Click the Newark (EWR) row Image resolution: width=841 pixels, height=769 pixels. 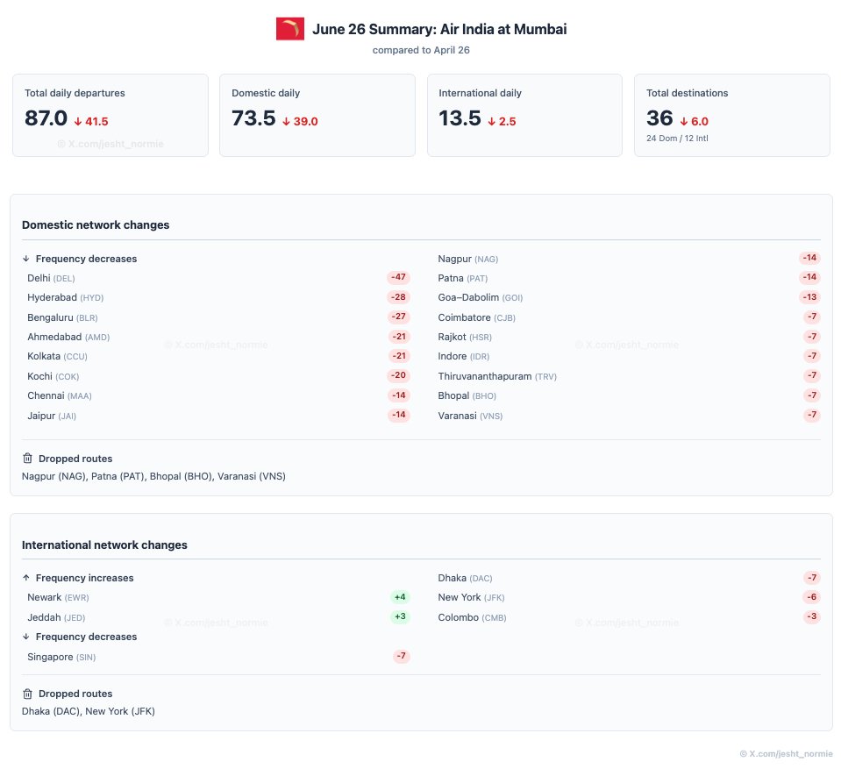pyautogui.click(x=218, y=597)
